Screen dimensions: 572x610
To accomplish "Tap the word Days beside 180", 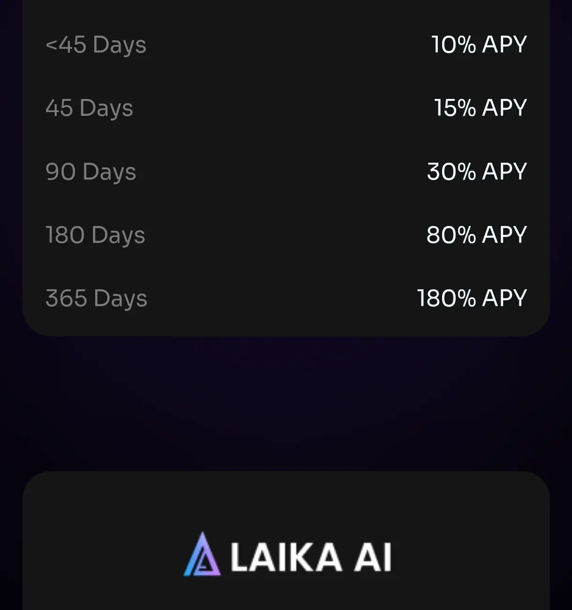I will [x=119, y=235].
